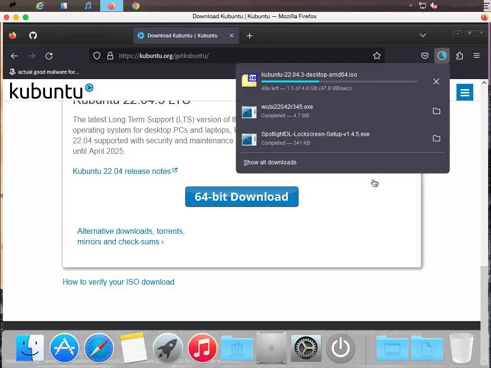
Task: Click the muted volume tray icon
Action: 433,6
